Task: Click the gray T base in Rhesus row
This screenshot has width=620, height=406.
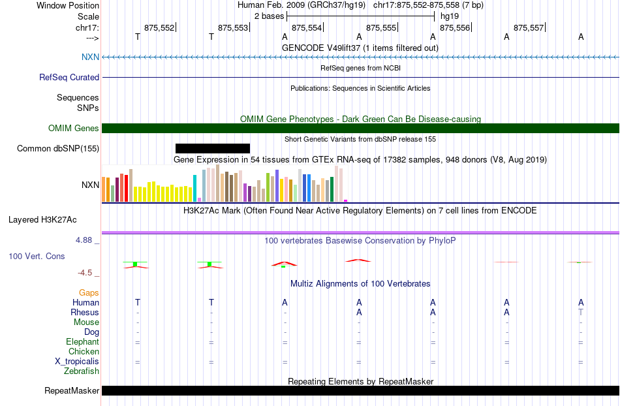Action: point(581,312)
